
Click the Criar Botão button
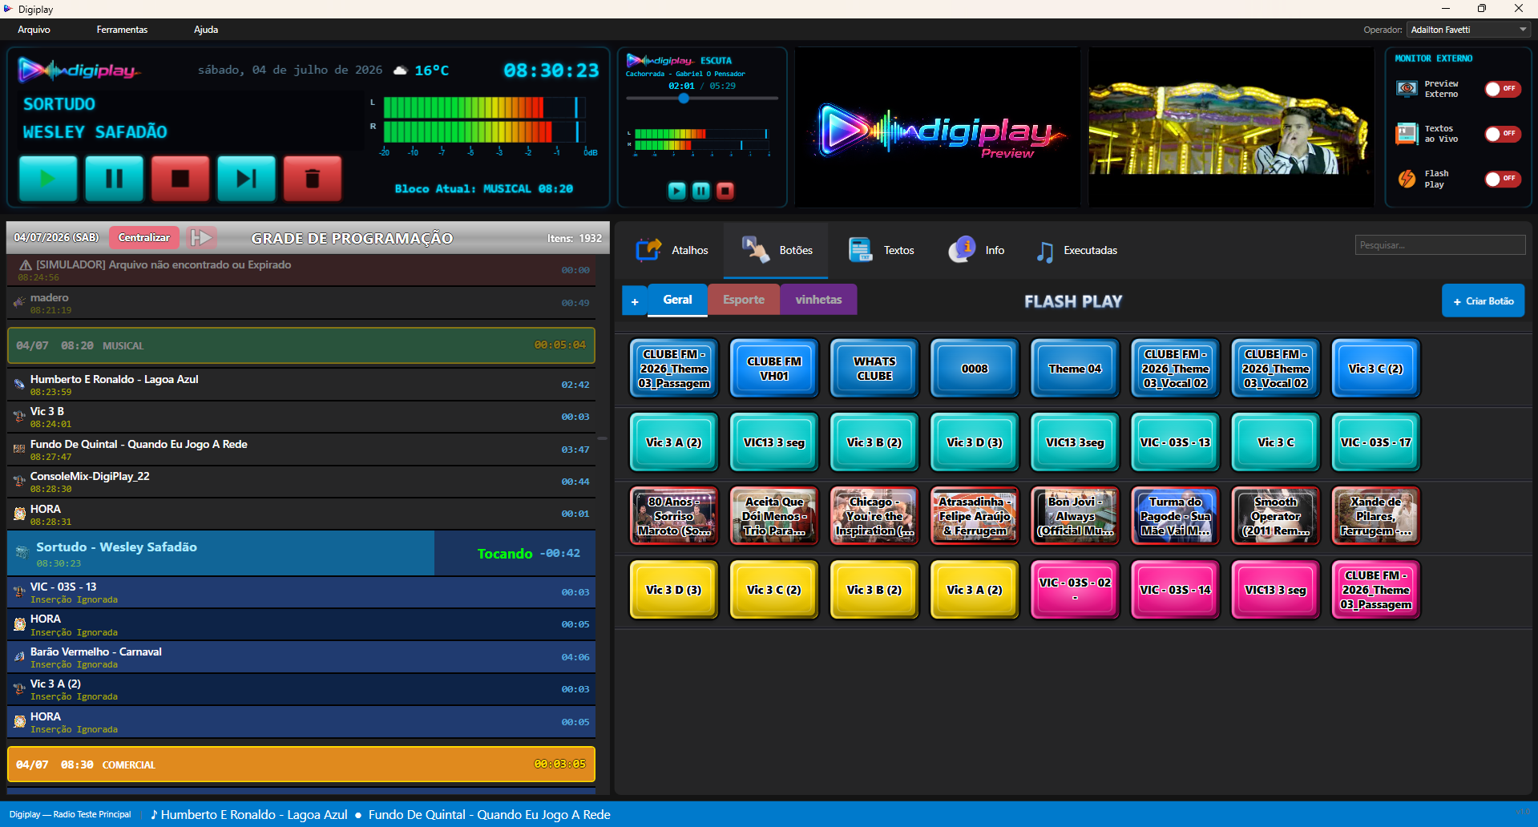point(1483,301)
